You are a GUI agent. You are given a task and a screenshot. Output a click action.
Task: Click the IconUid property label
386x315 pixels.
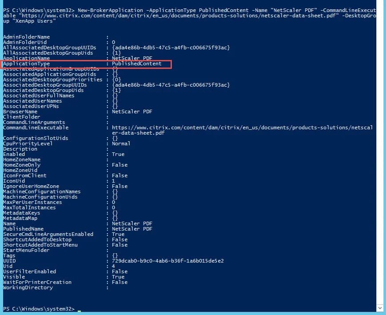14,181
